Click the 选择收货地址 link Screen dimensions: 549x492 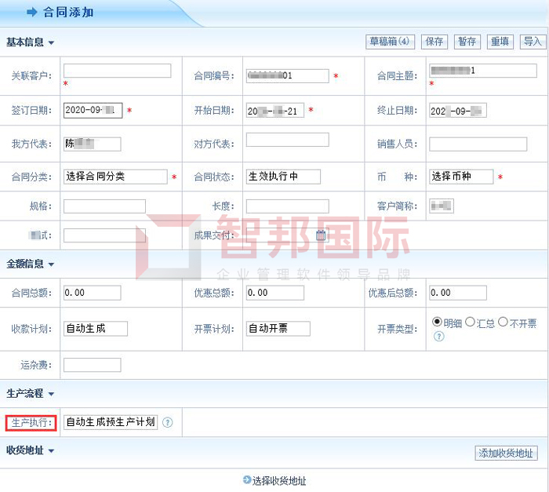pyautogui.click(x=279, y=481)
